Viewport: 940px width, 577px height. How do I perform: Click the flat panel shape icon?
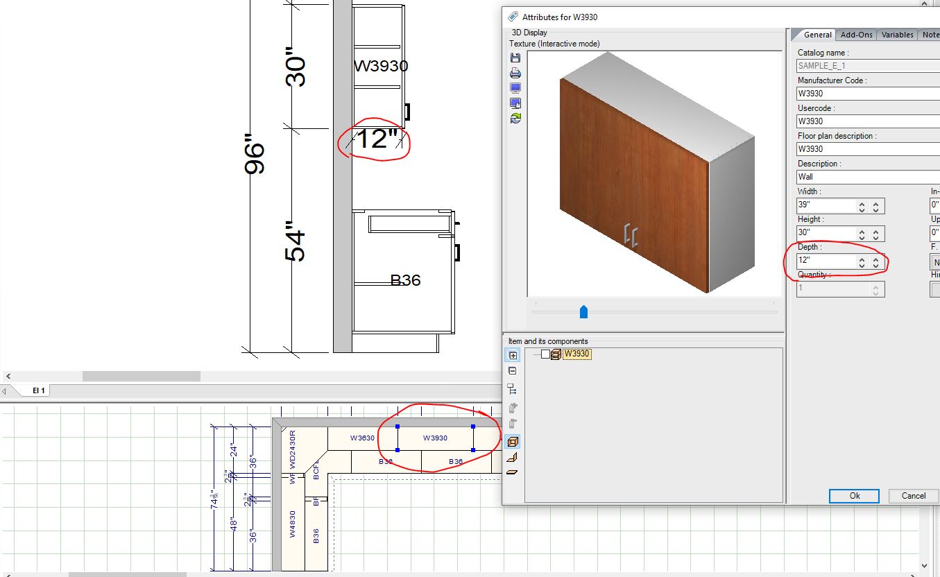[513, 472]
